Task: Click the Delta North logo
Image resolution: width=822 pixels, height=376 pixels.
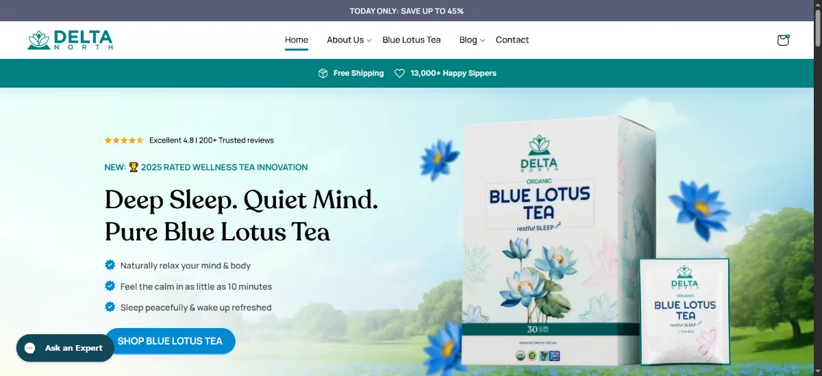Action: coord(70,40)
